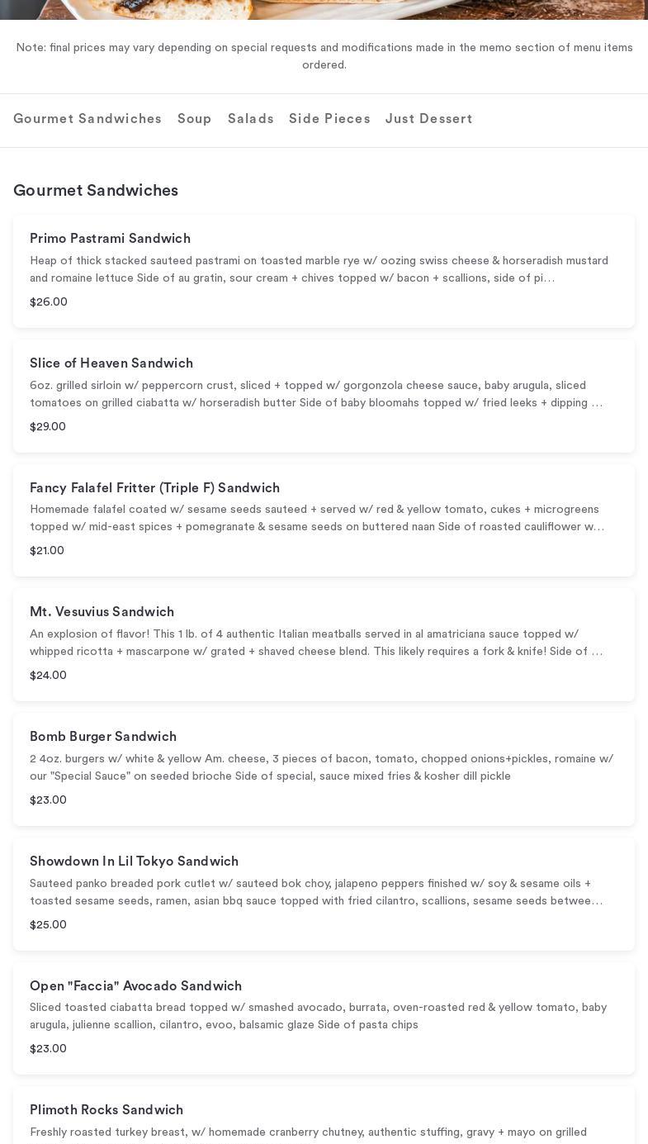
Task: Click the Gourmet Sandwiches section heading
Action: 96,191
